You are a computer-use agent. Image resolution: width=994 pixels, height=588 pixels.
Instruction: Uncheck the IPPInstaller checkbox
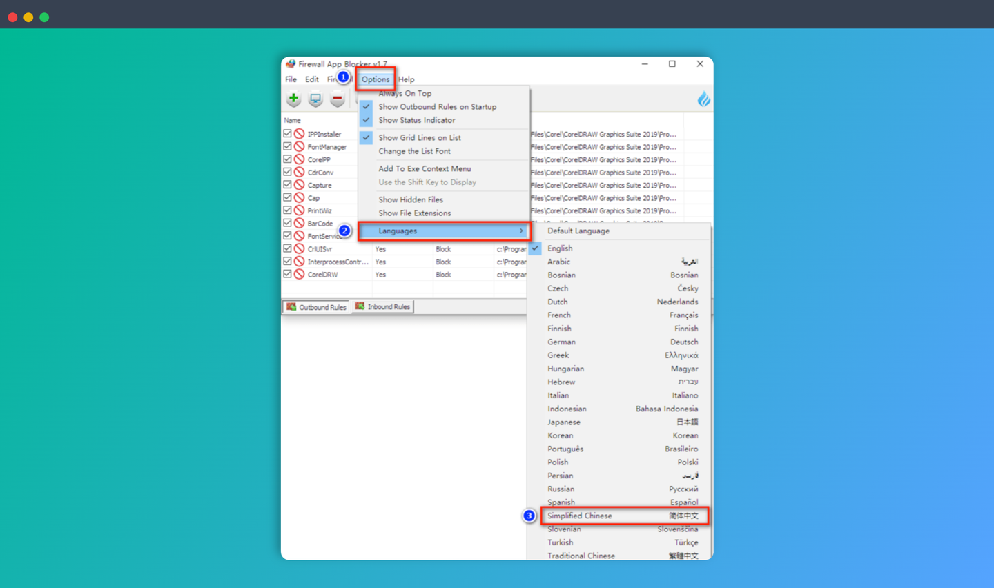[288, 133]
